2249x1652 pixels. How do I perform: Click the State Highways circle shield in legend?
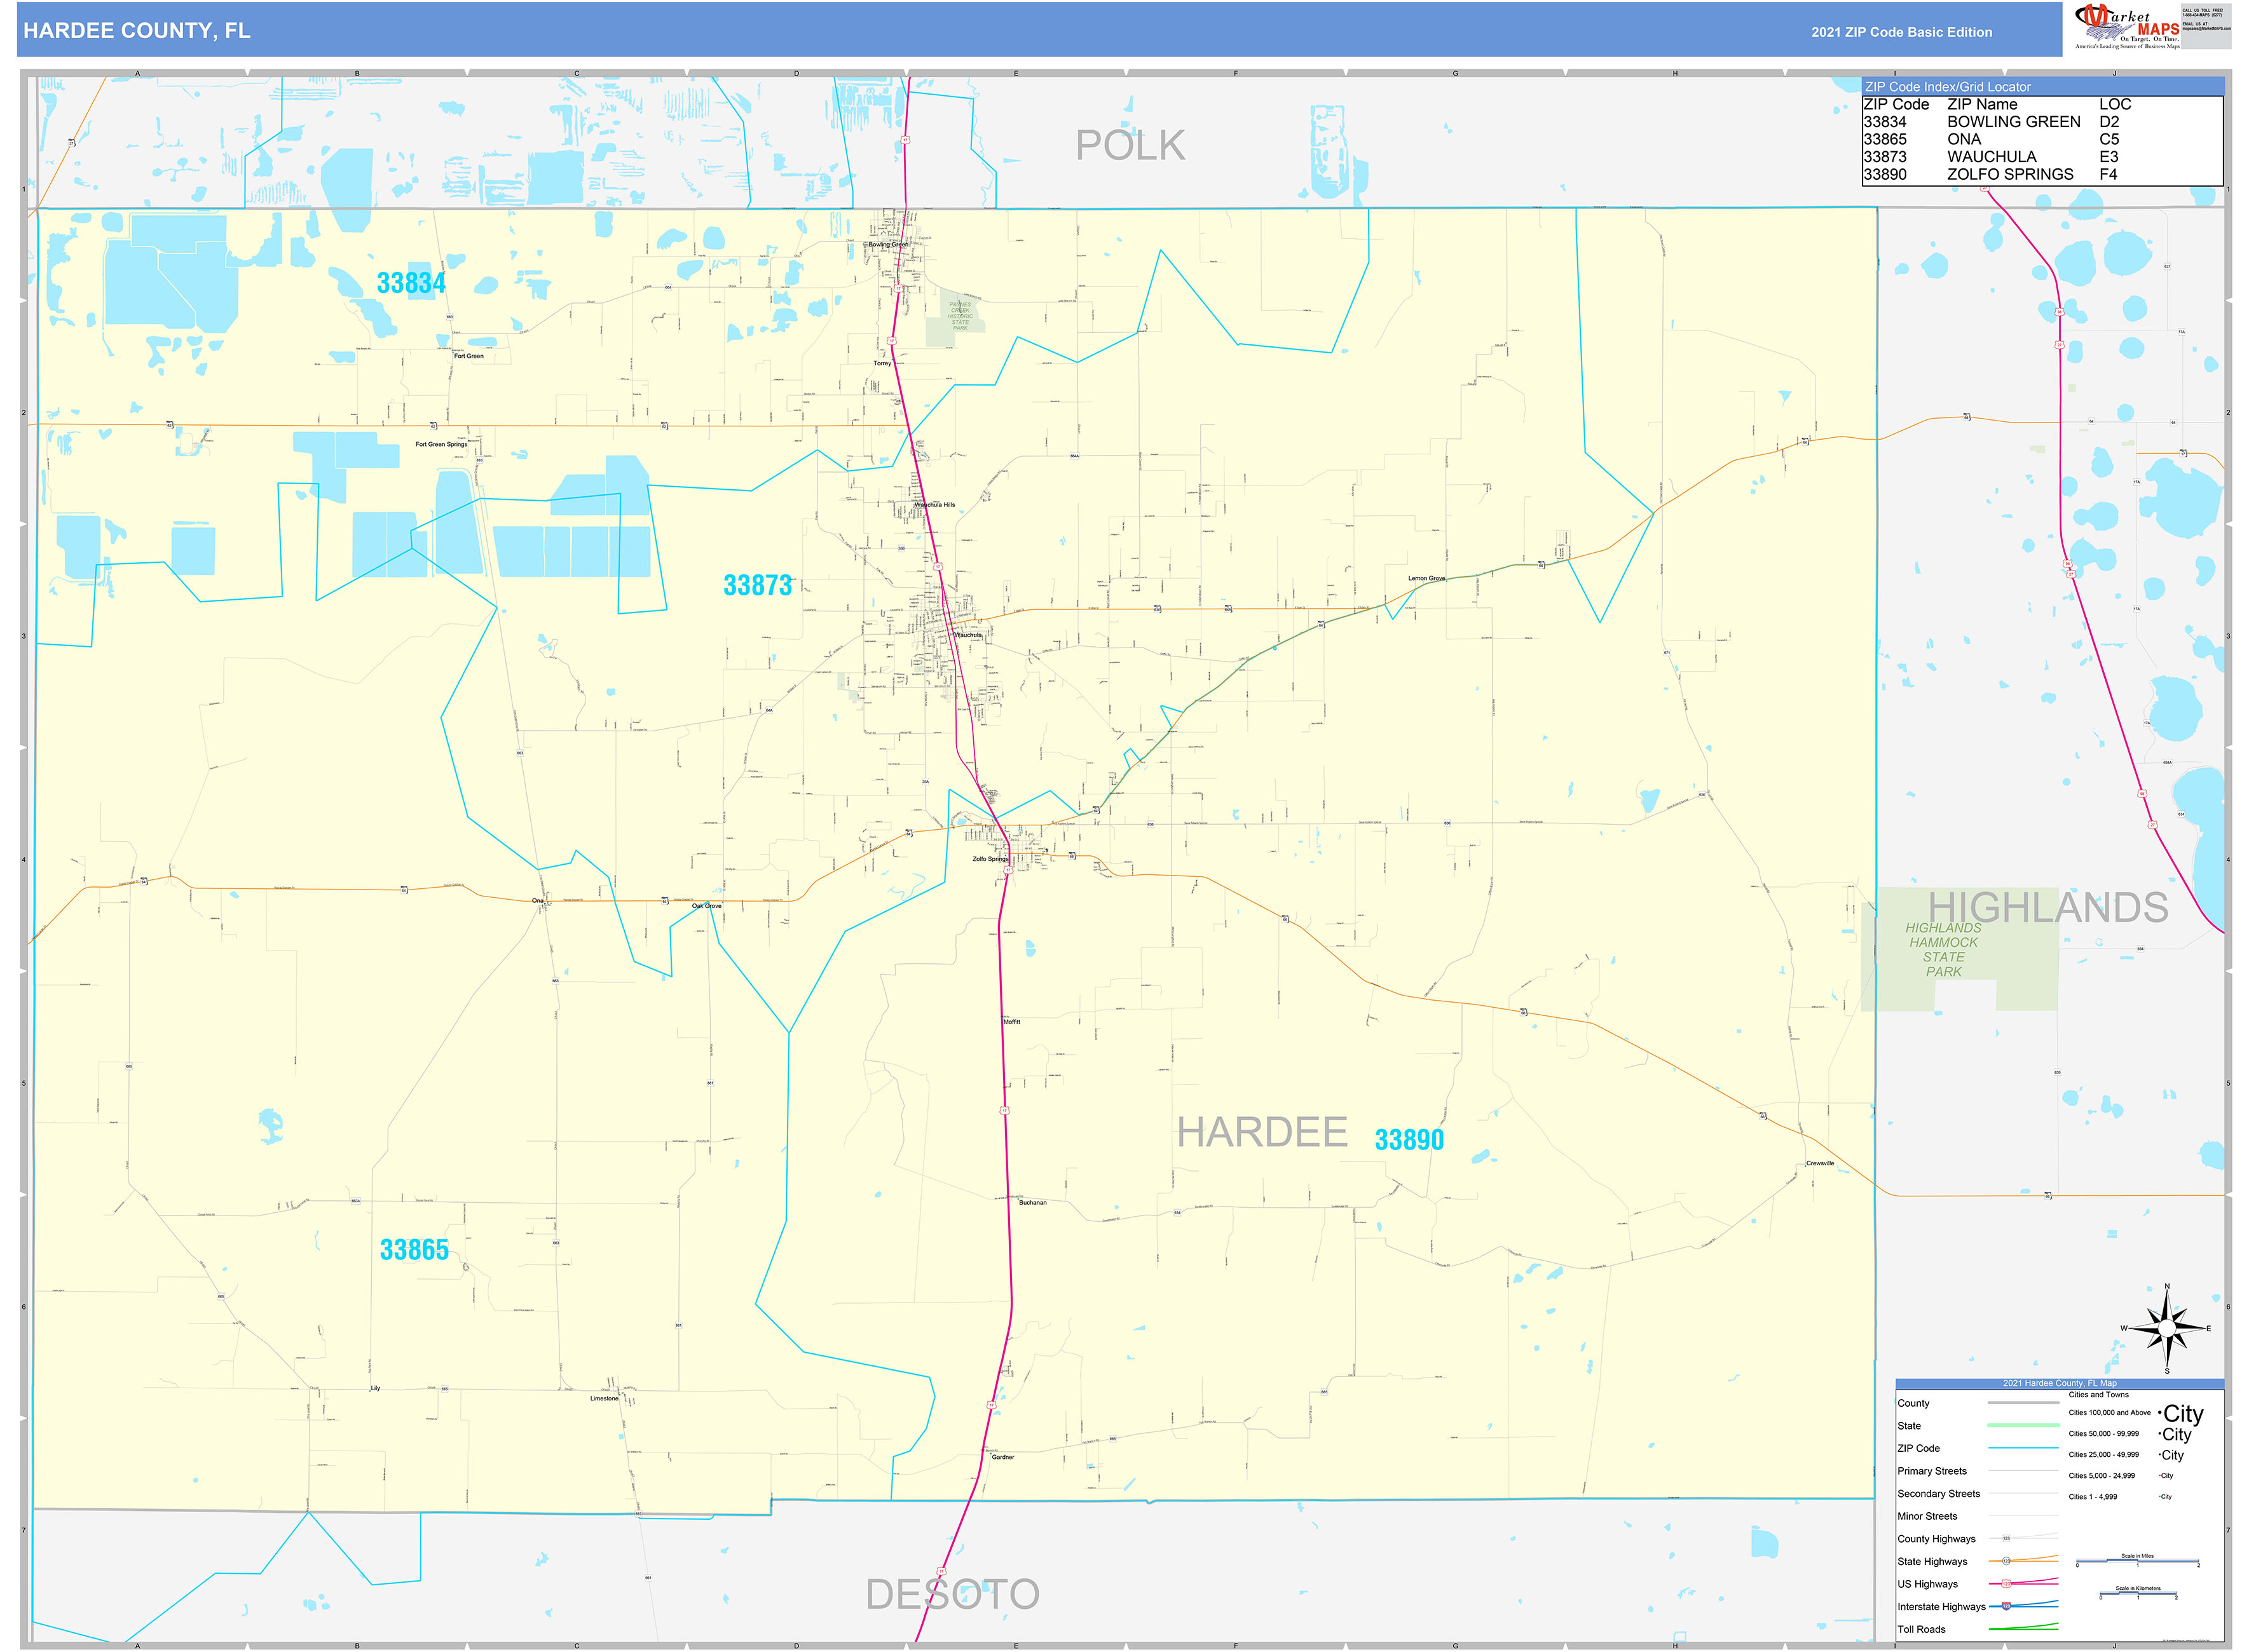pyautogui.click(x=2007, y=1561)
